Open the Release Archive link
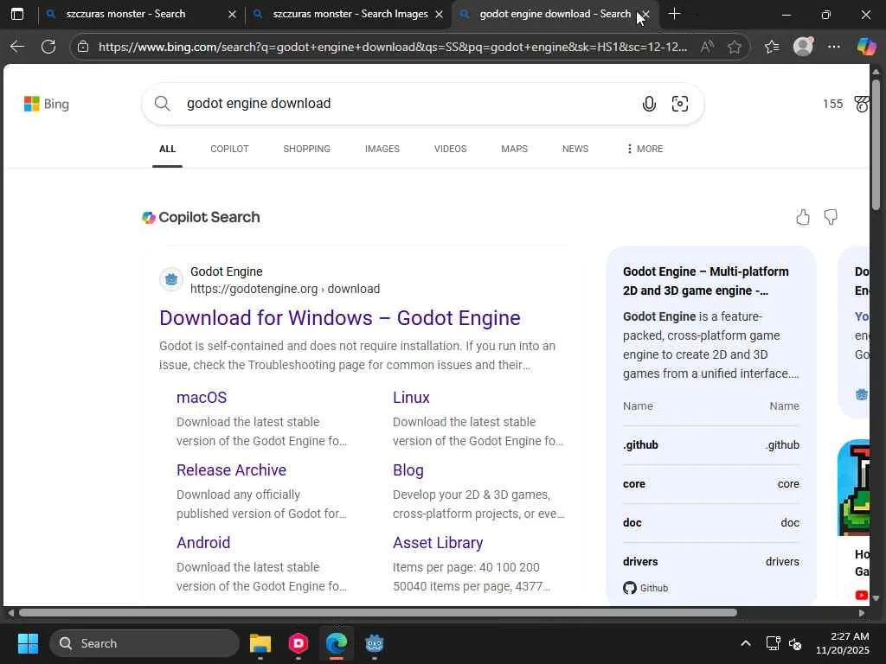The image size is (886, 664). [x=231, y=469]
